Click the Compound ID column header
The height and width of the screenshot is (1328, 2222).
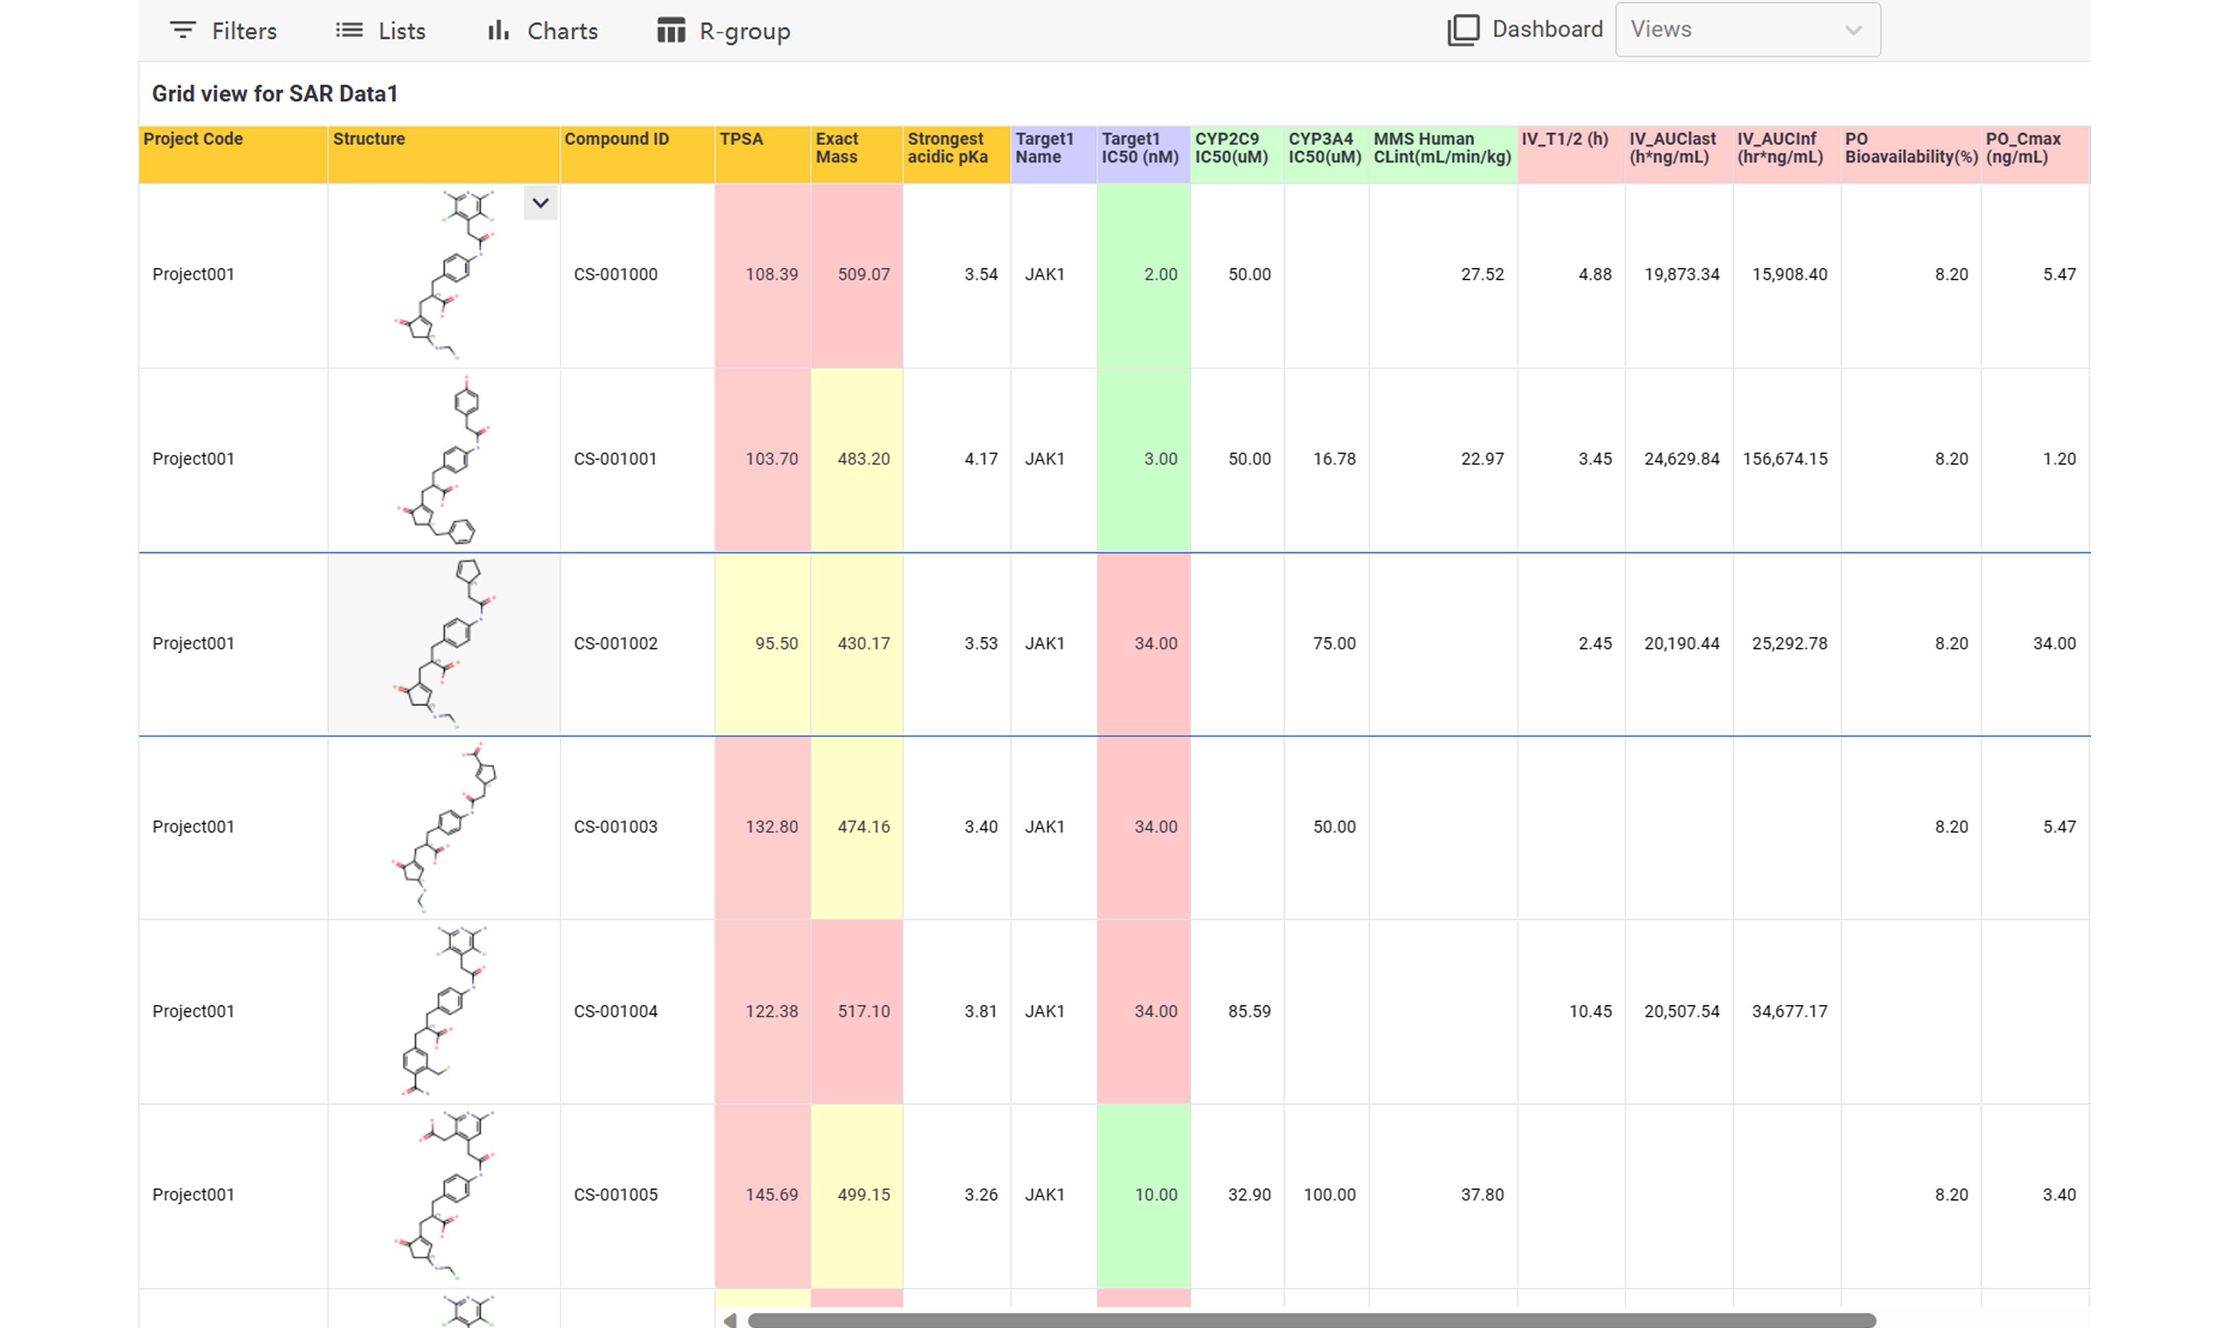point(637,155)
